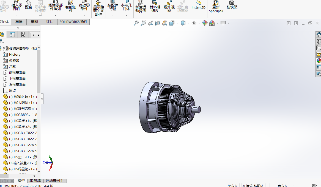Click feature tree filter funnel icon
Screen dimensions: 321x187
click(1, 42)
